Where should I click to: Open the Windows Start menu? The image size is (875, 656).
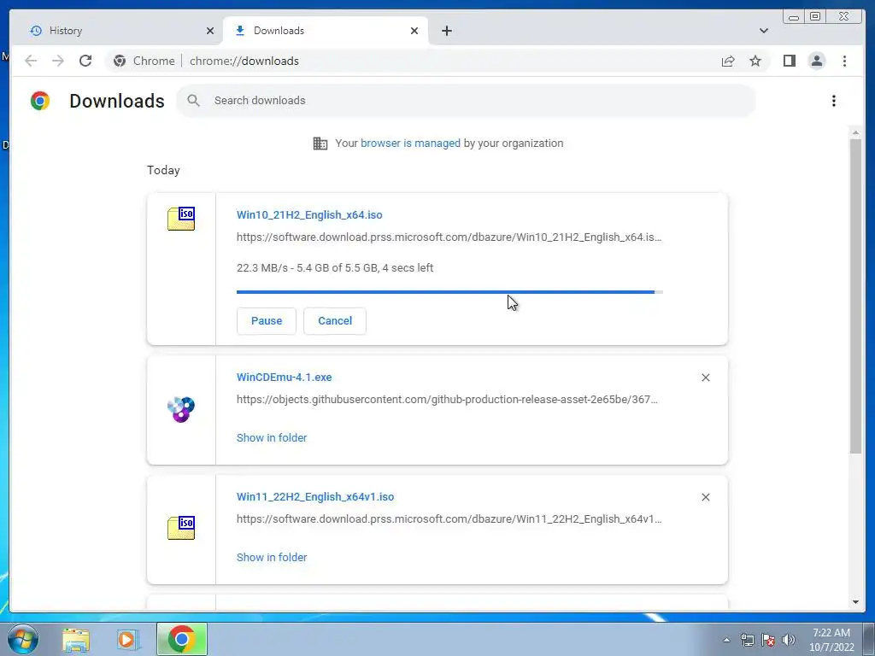(x=23, y=639)
